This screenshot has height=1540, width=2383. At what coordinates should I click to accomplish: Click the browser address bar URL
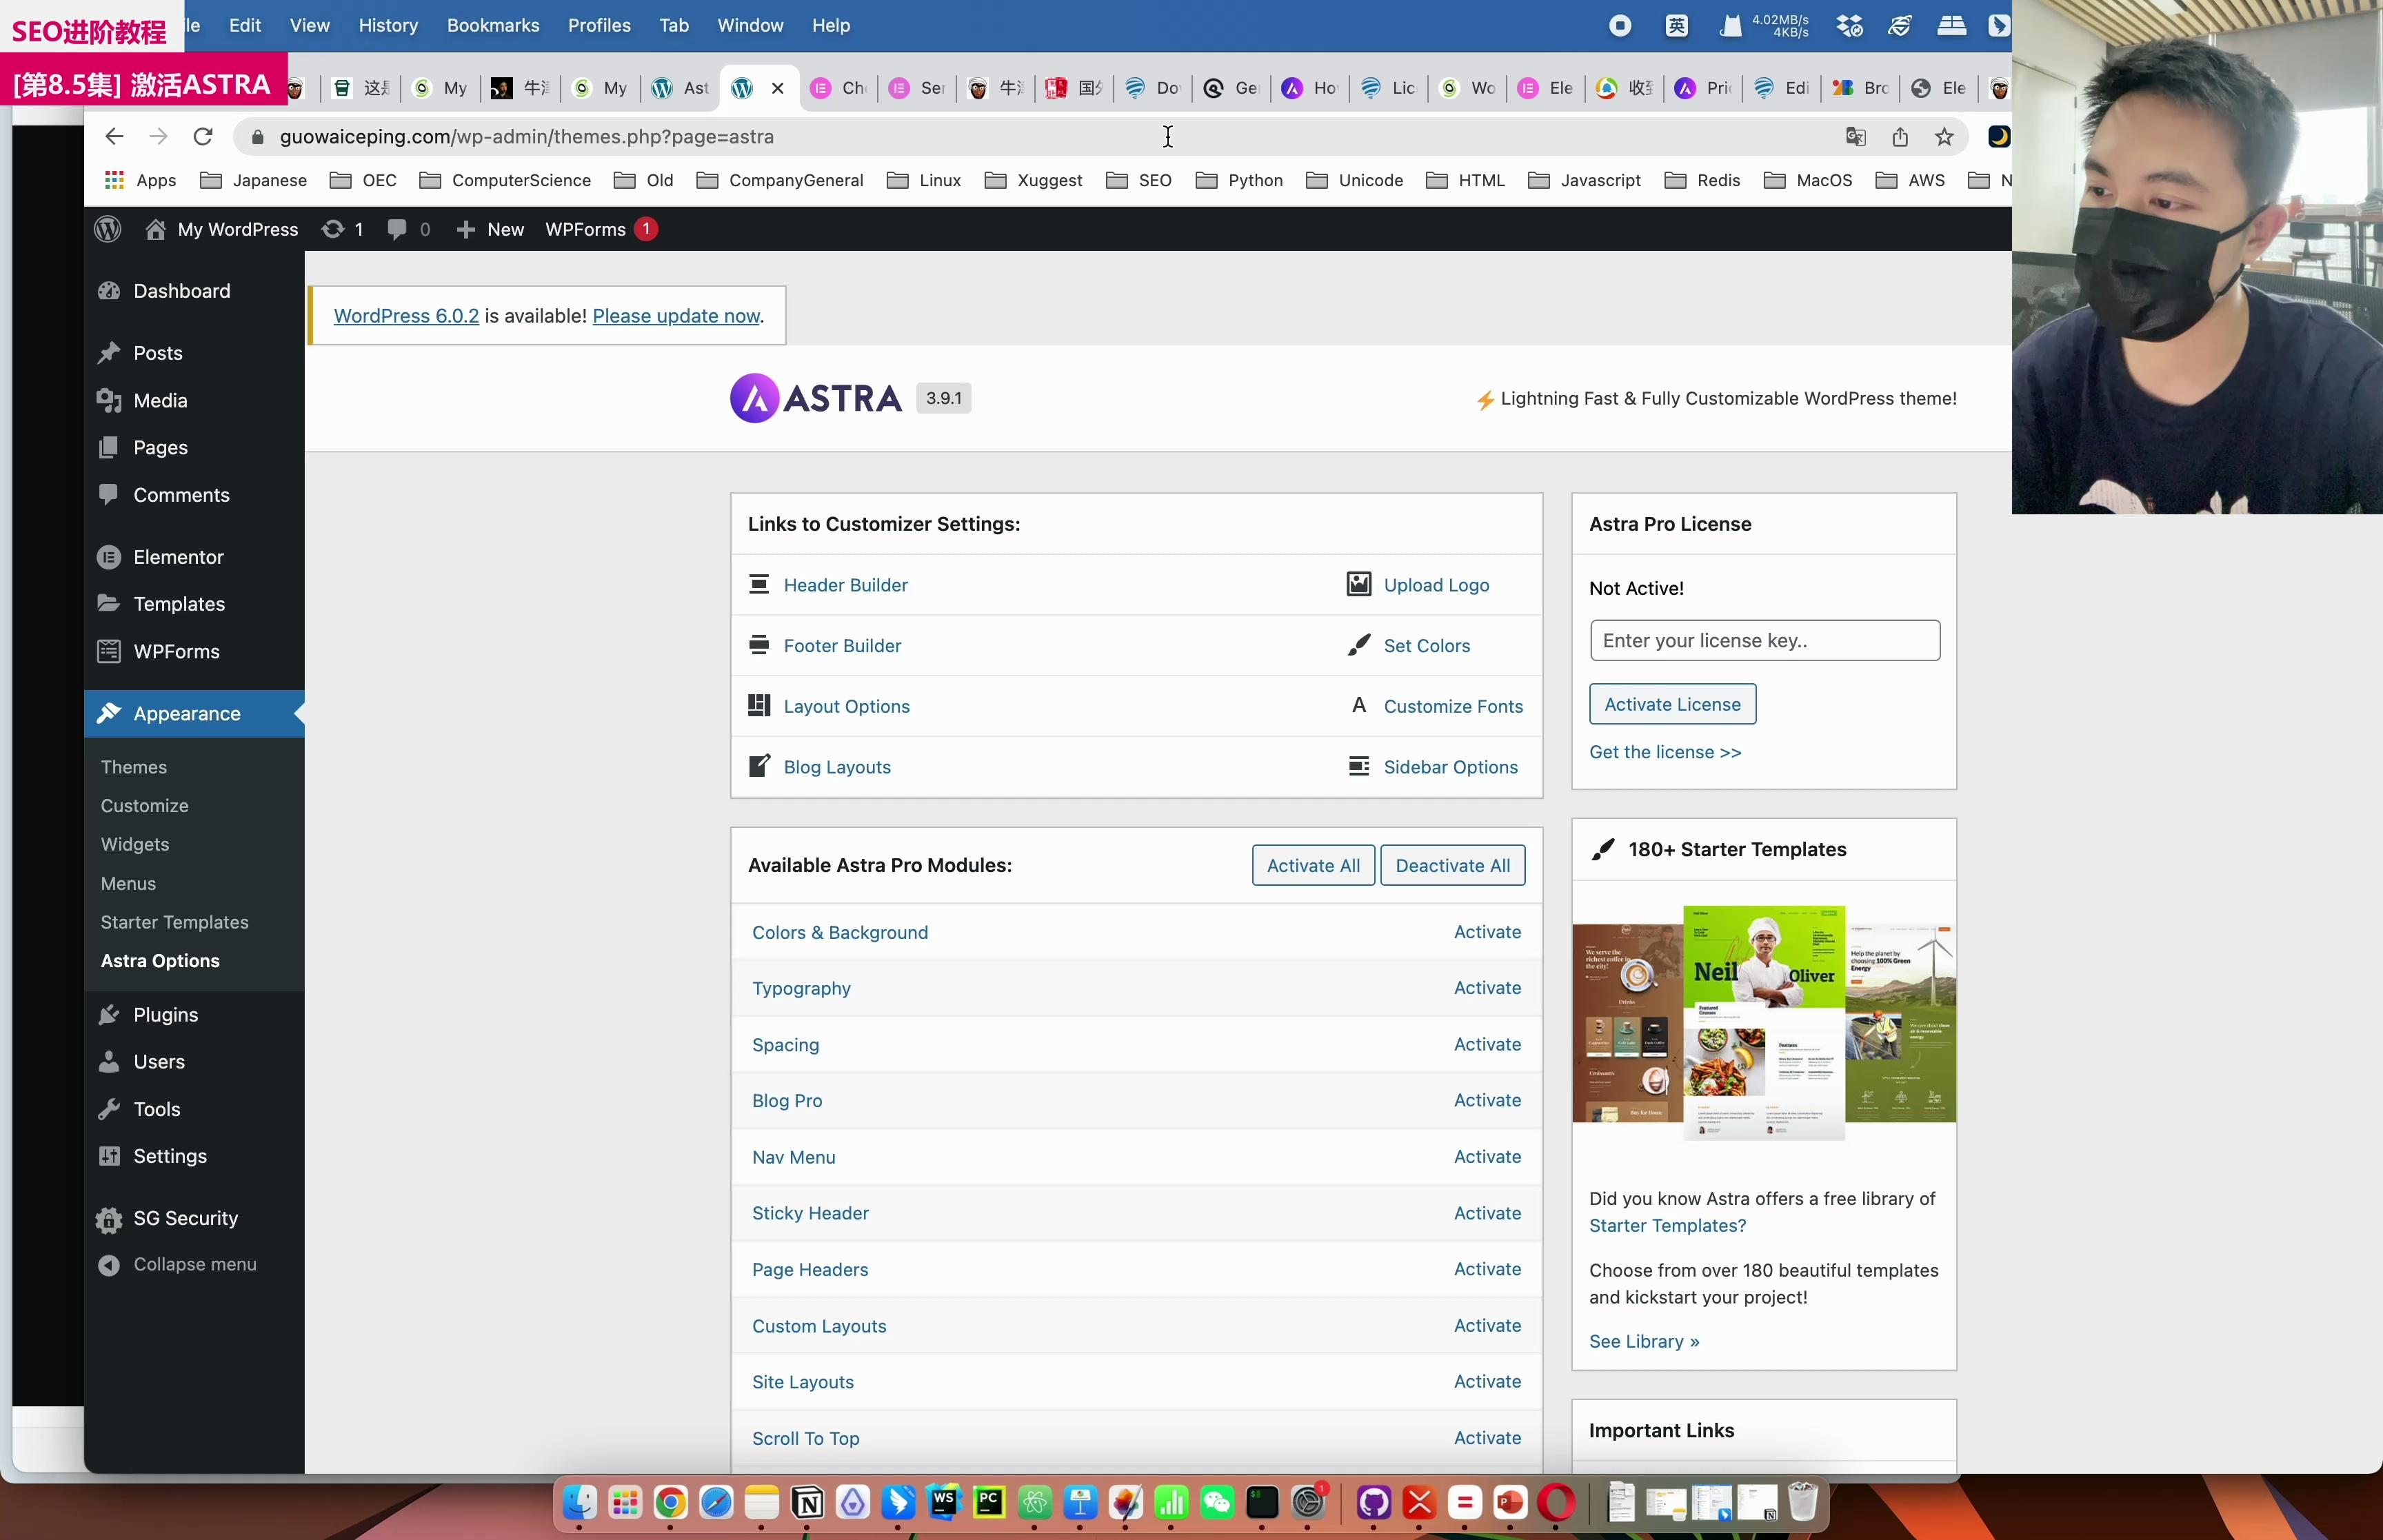click(526, 137)
